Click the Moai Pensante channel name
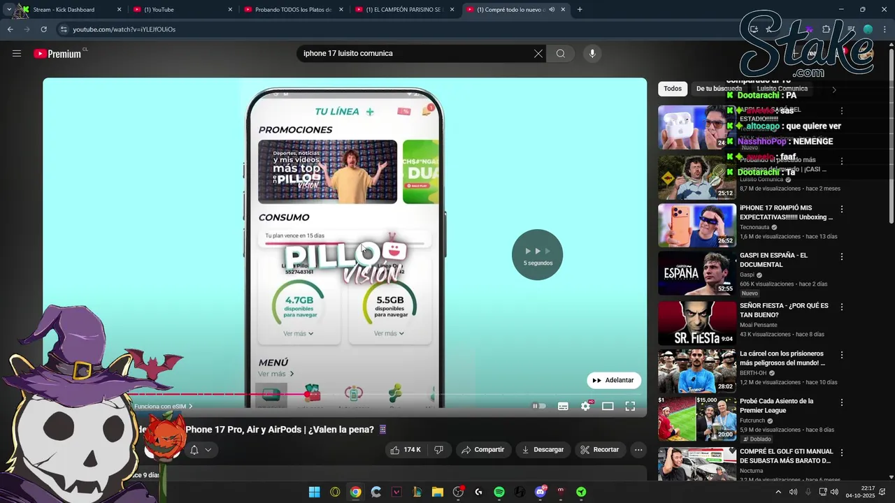Screen dimensions: 895x503 759,325
